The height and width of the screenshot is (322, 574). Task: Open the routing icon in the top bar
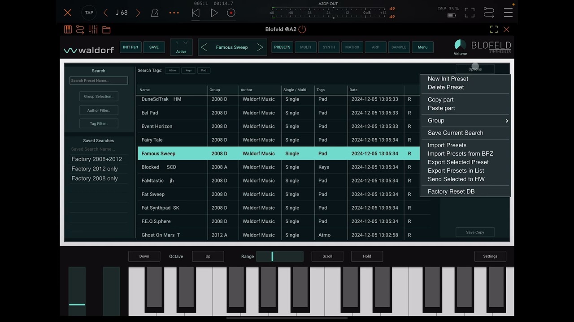[x=489, y=13]
